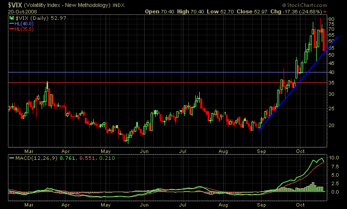Click the 80 price axis label
Screen dimensions: 347x209
(331, 19)
